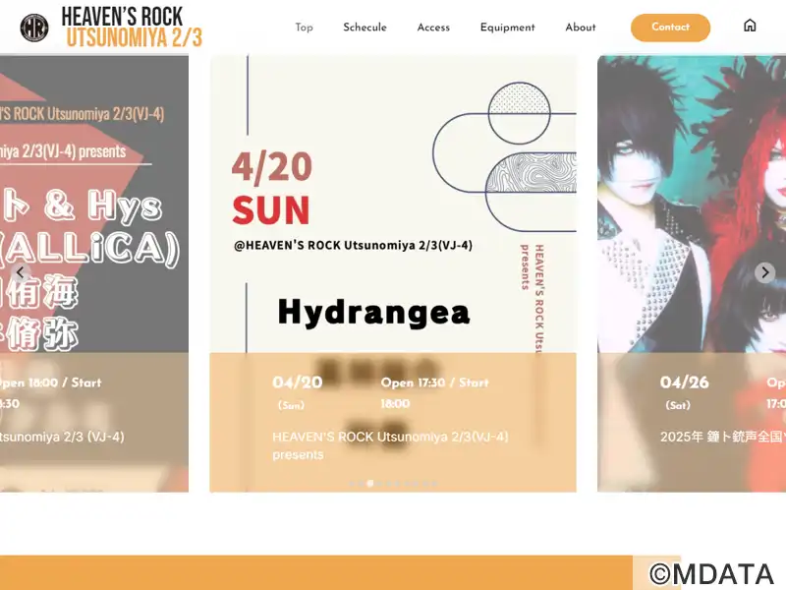This screenshot has height=590, width=786.
Task: Open the Schedule page
Action: point(365,28)
